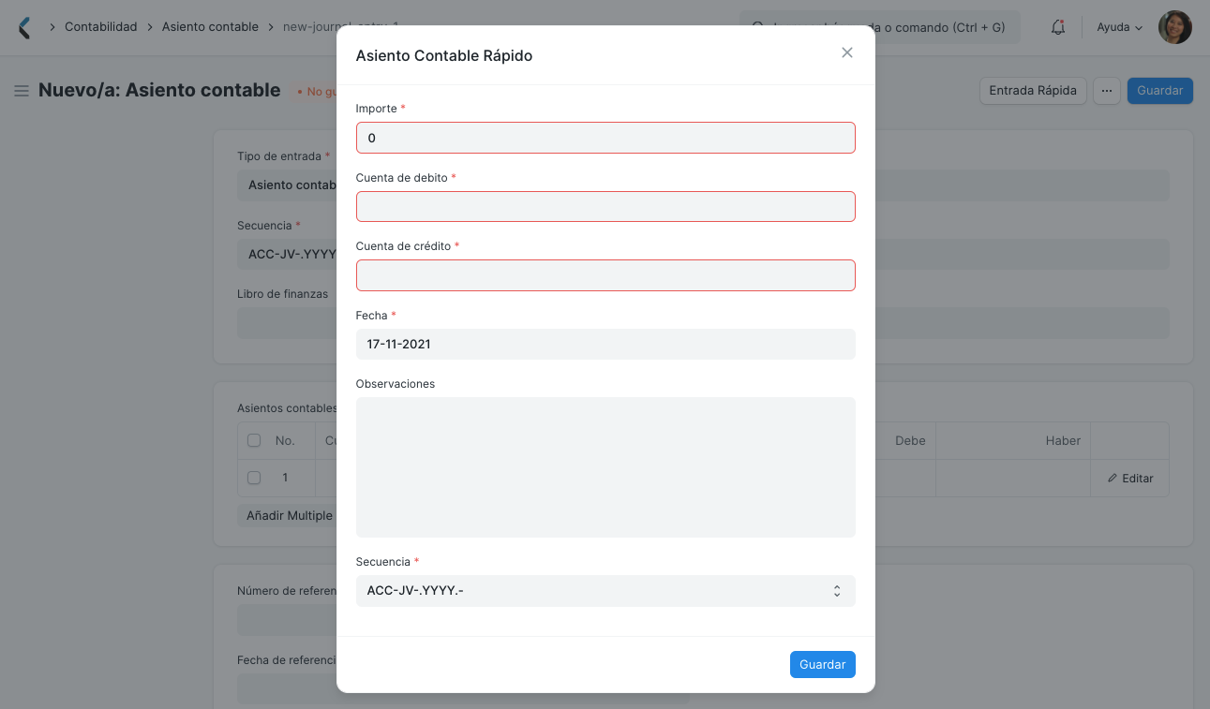1210x709 pixels.
Task: Click Guardar button in the dialog
Action: [822, 664]
